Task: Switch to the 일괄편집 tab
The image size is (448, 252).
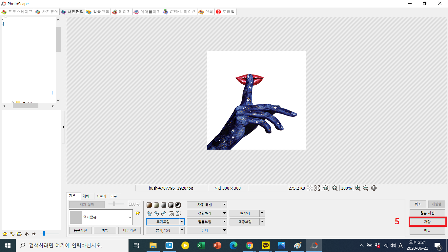Action: tap(98, 12)
